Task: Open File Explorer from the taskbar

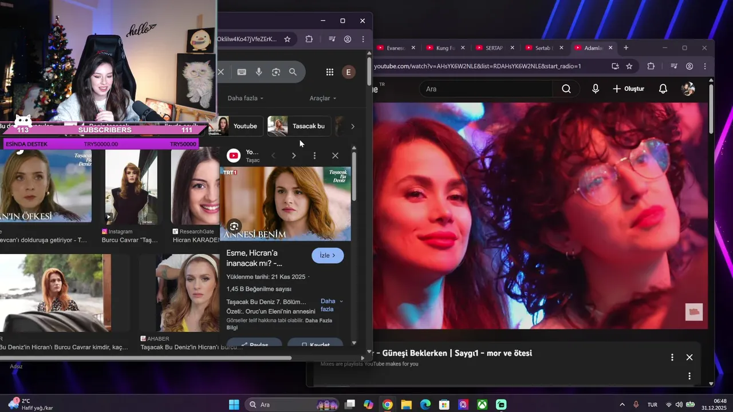Action: [x=406, y=405]
